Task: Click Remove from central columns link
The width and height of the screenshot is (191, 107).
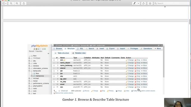Action: click(63, 93)
